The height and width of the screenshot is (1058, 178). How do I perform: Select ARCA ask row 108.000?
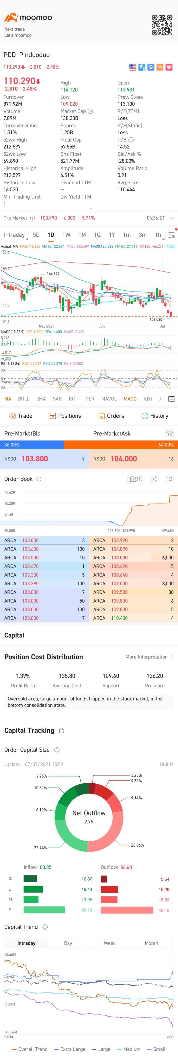coord(134,558)
